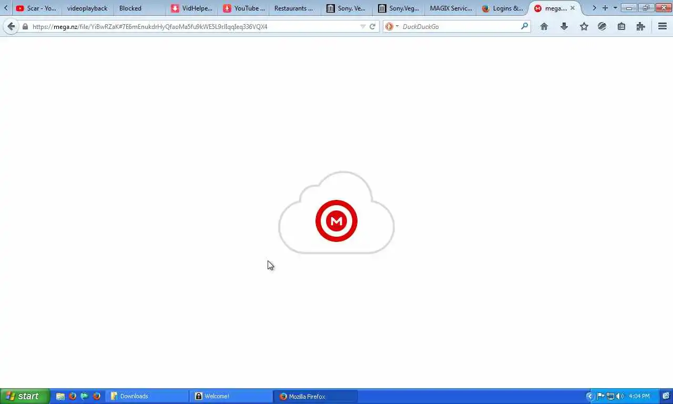This screenshot has height=404, width=673.
Task: Open the DuckDuckGo search engine selector
Action: tap(392, 26)
